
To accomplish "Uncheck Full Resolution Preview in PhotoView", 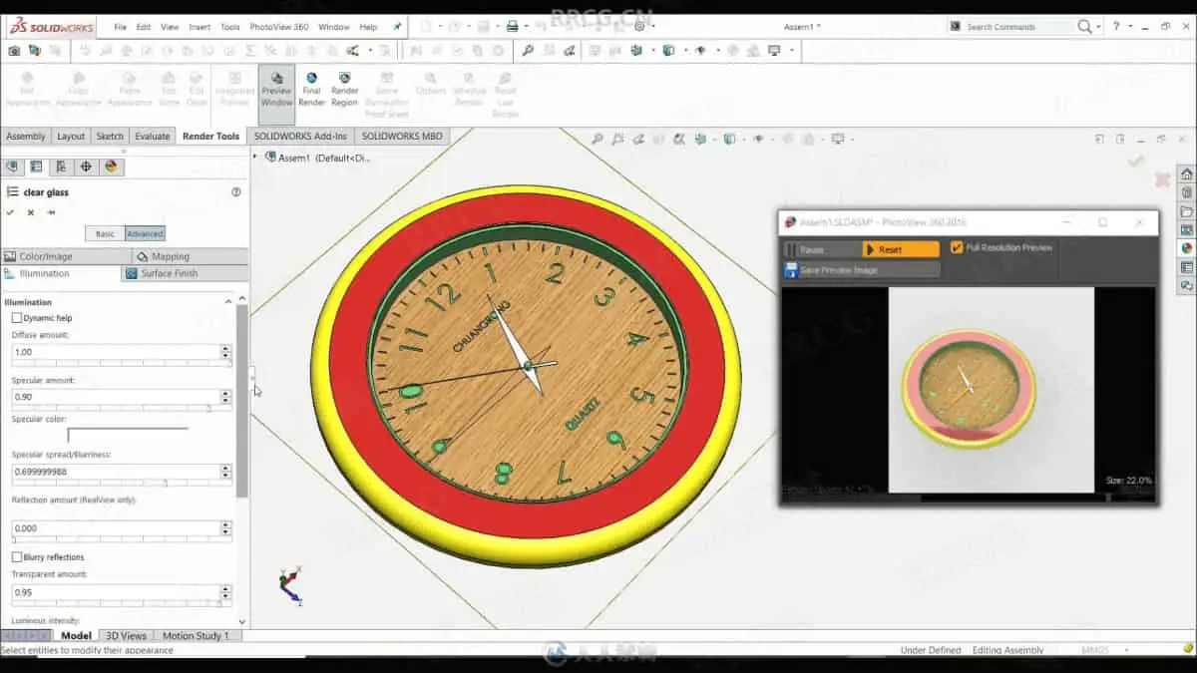I will (957, 247).
